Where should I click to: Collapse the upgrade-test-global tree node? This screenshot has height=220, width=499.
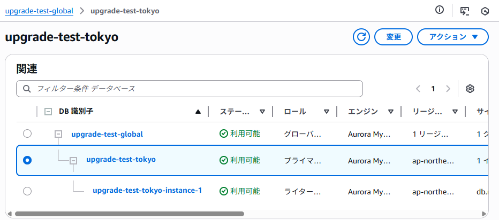point(58,134)
